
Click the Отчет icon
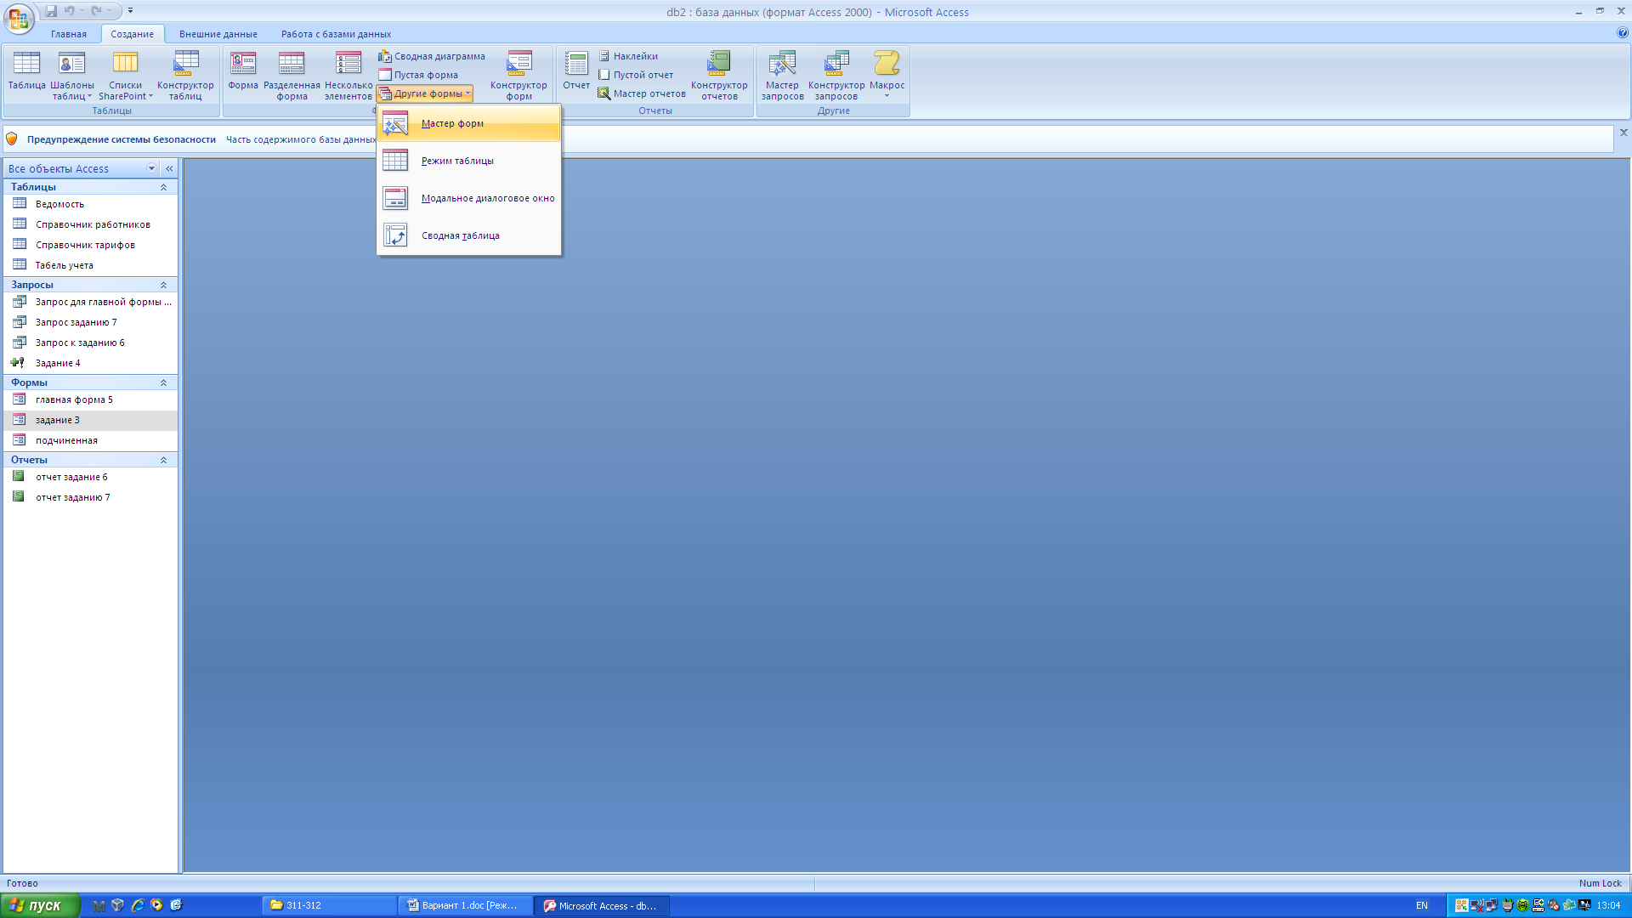pos(576,70)
